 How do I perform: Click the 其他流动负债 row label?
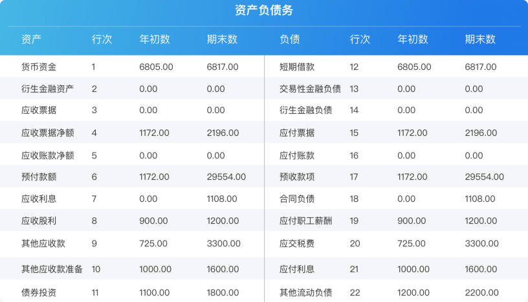click(x=305, y=292)
